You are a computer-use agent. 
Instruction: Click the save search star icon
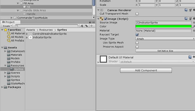(x=92, y=26)
